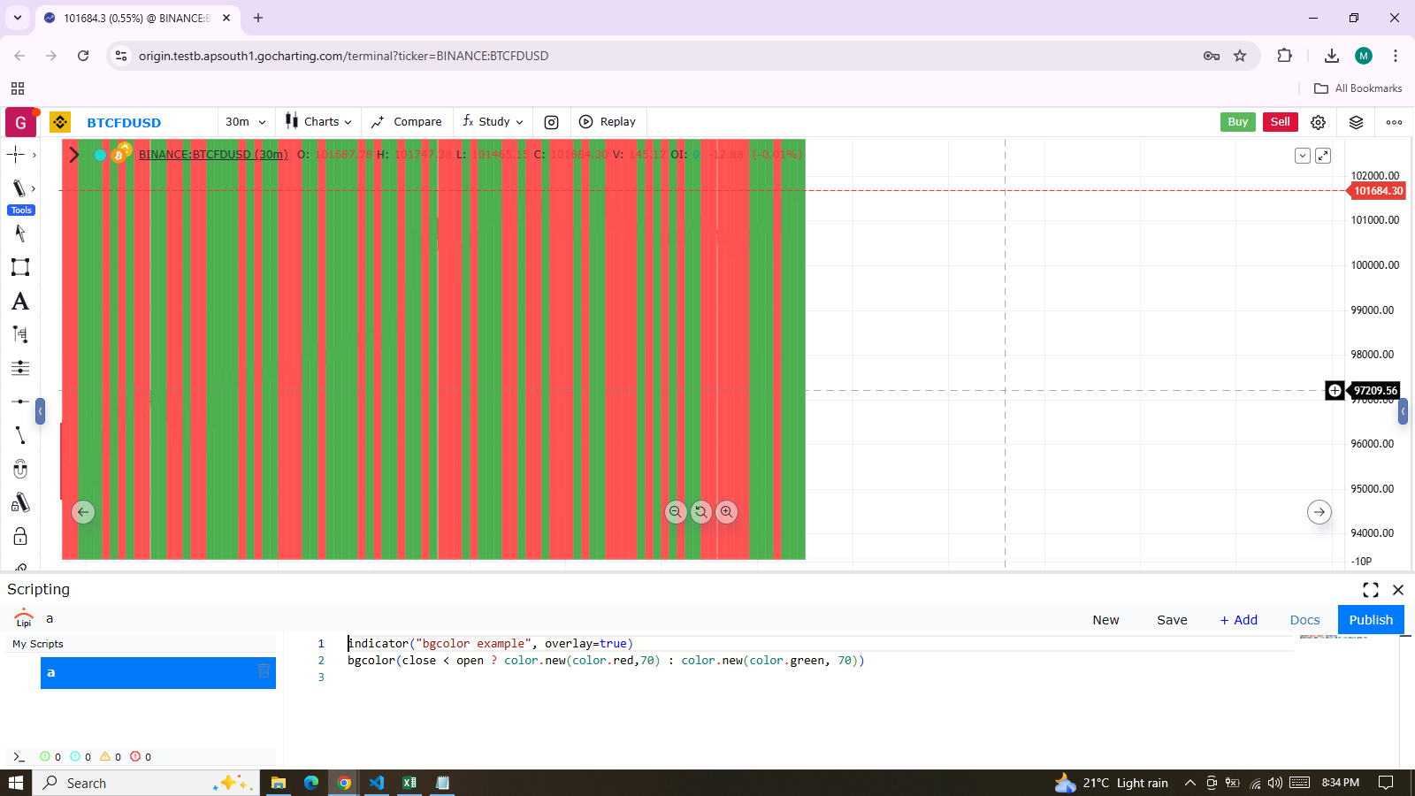This screenshot has width=1415, height=796.
Task: Reset the chart zoom
Action: [x=701, y=512]
